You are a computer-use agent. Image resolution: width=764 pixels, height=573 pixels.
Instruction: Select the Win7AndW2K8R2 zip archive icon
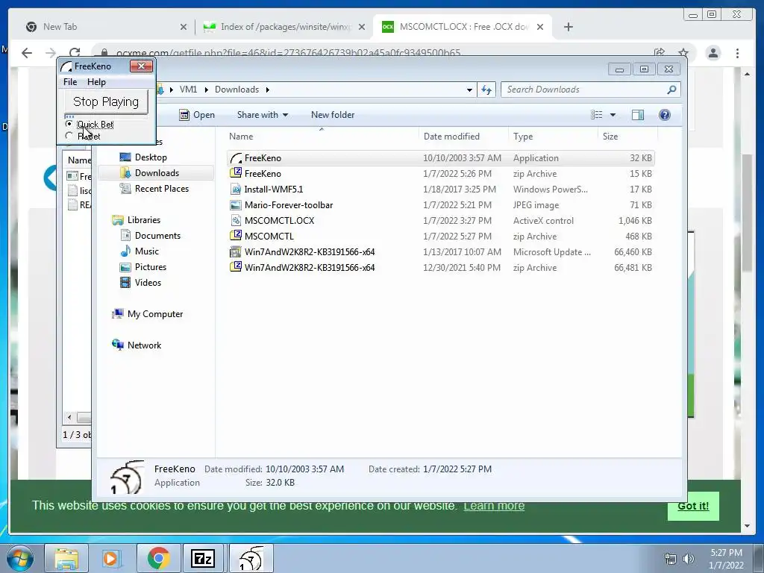[x=236, y=268]
